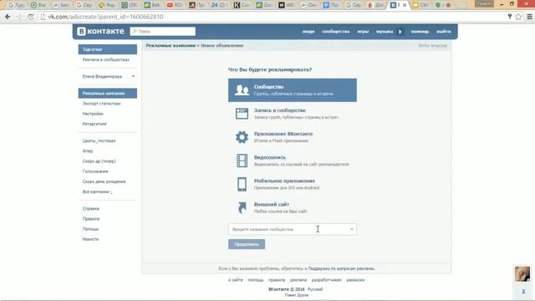Click the Видеозапись film strip icon
The image size is (535, 301).
click(x=242, y=161)
